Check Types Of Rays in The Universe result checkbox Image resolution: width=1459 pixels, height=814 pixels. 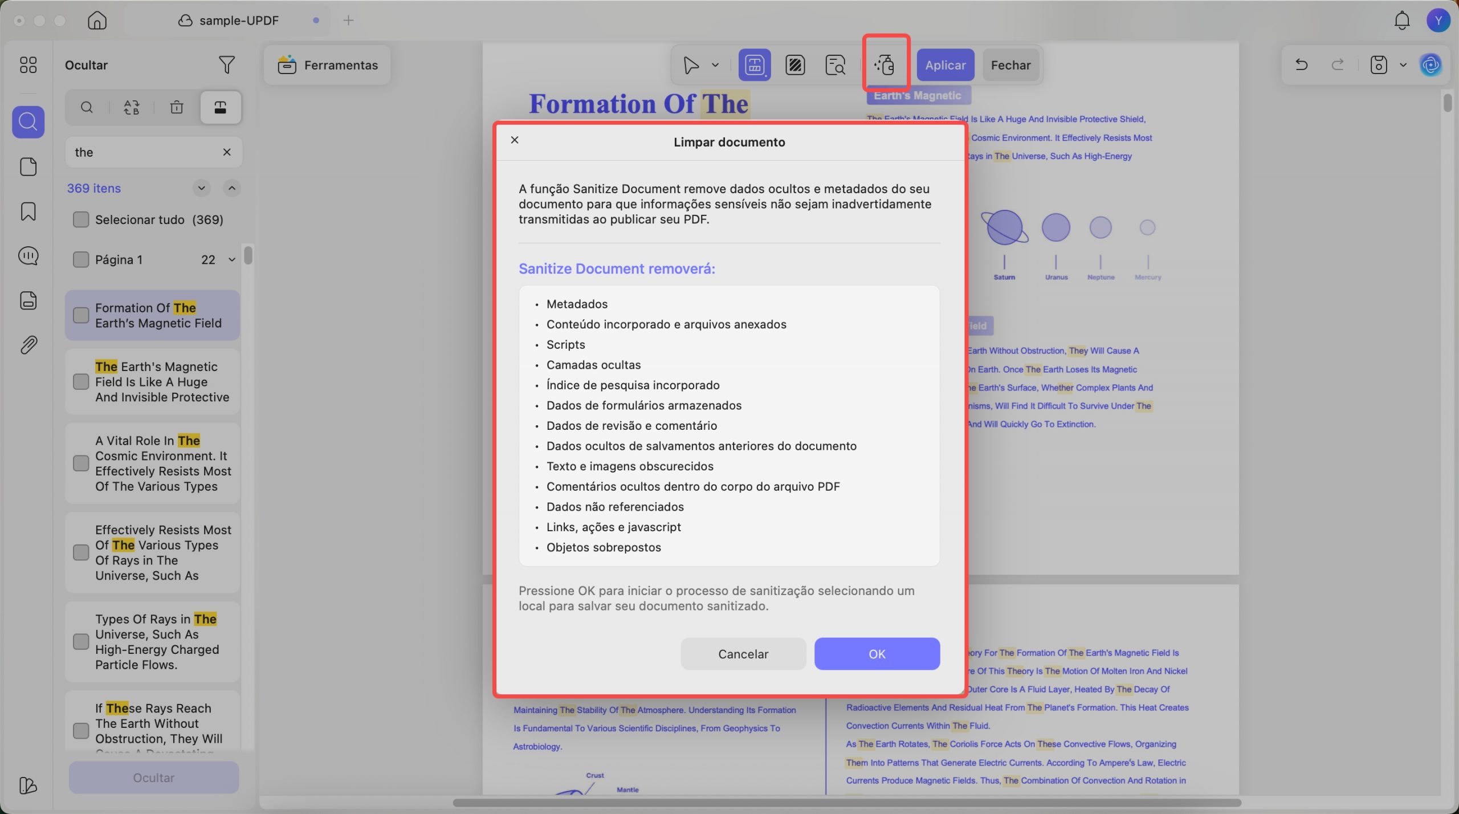coord(81,641)
